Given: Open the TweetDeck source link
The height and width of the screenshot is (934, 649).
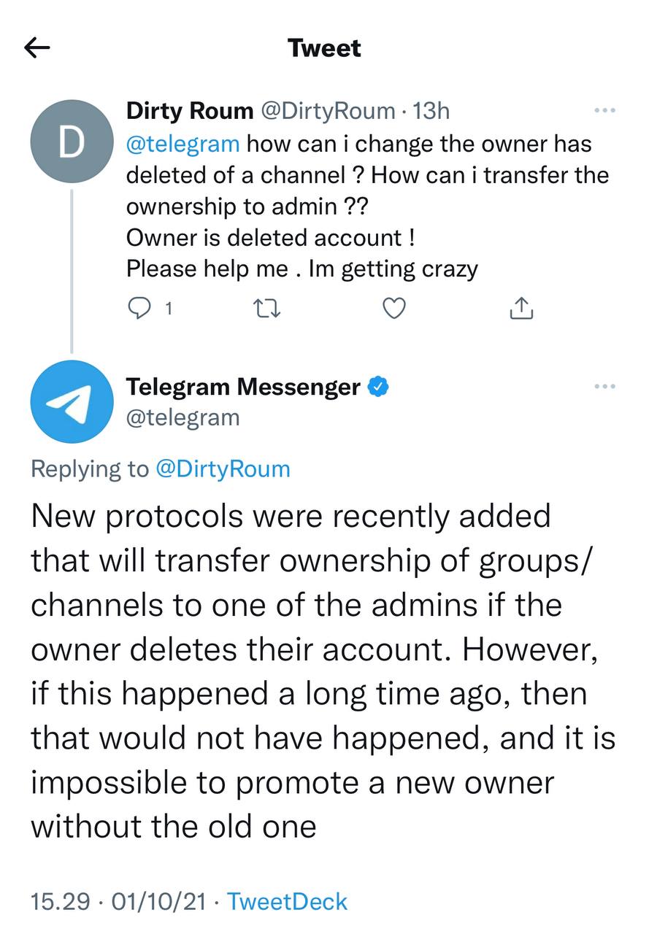Looking at the screenshot, I should point(287,902).
